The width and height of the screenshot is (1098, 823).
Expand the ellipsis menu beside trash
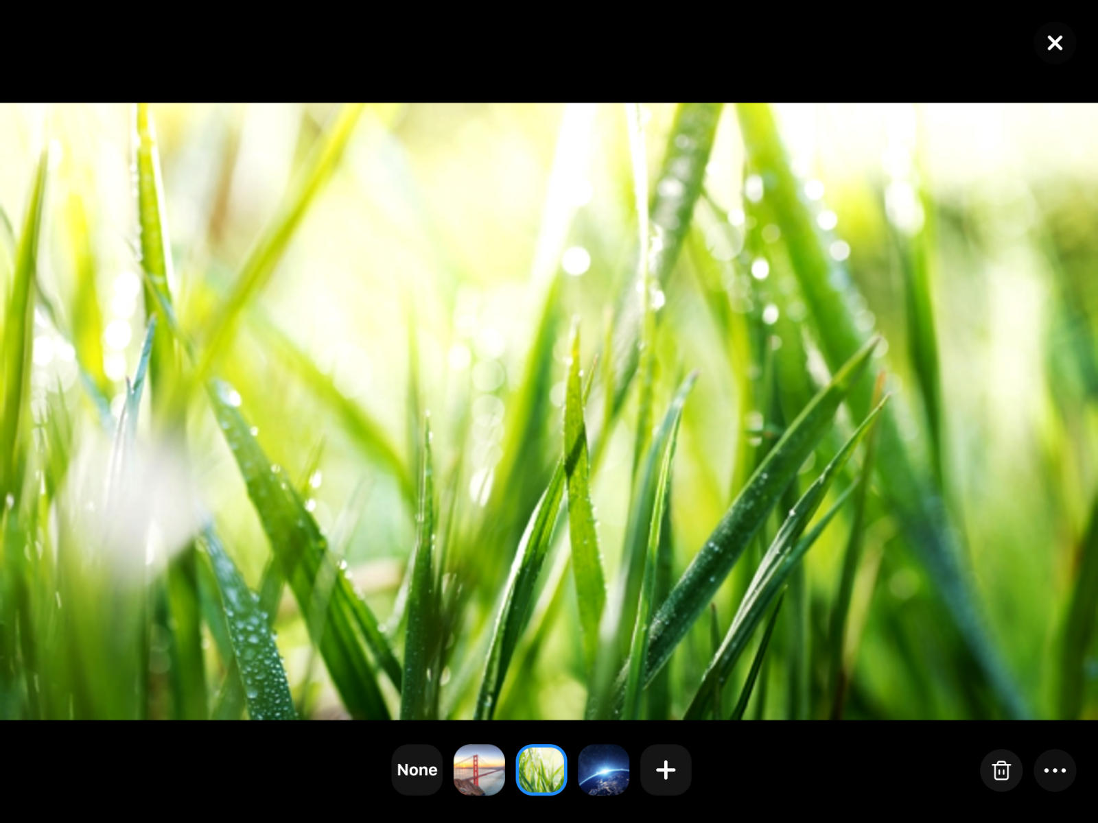pos(1054,770)
